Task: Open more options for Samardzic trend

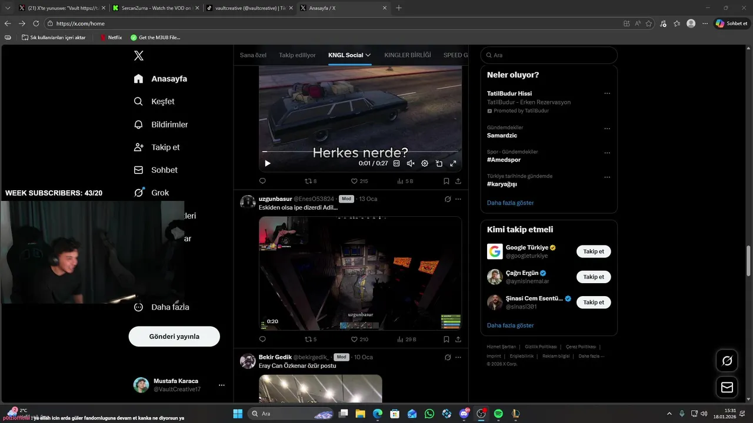Action: point(607,128)
